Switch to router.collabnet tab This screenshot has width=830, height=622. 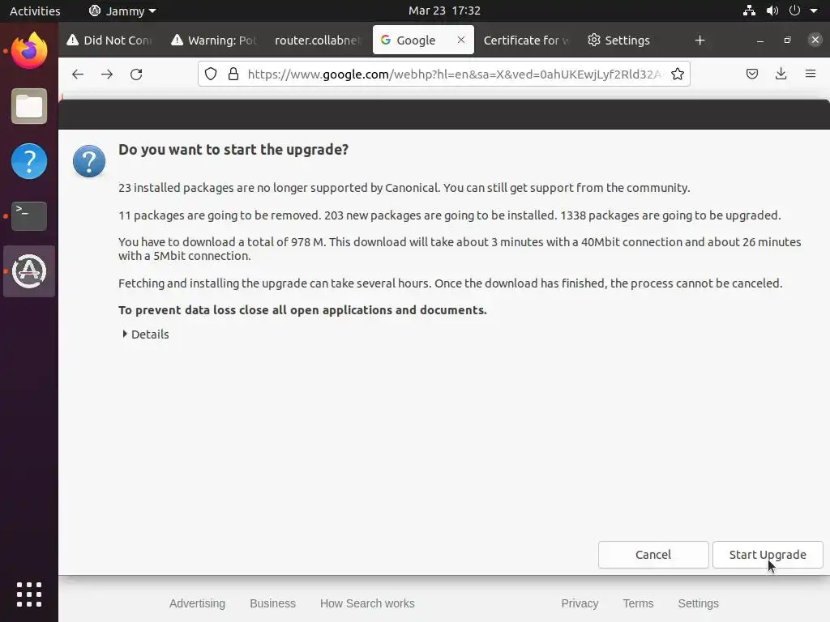pos(318,40)
